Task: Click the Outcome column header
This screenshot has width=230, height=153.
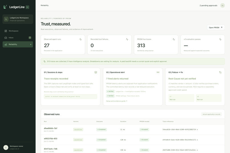Action: click(100, 121)
